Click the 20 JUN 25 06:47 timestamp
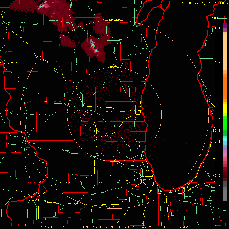The image size is (229, 229). pyautogui.click(x=171, y=227)
